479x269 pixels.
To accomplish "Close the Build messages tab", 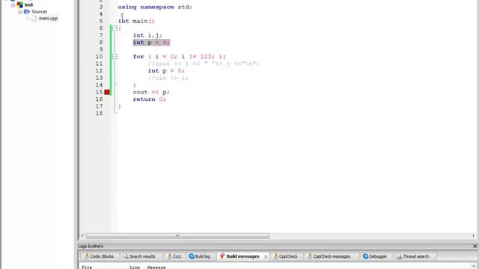I will coord(266,256).
